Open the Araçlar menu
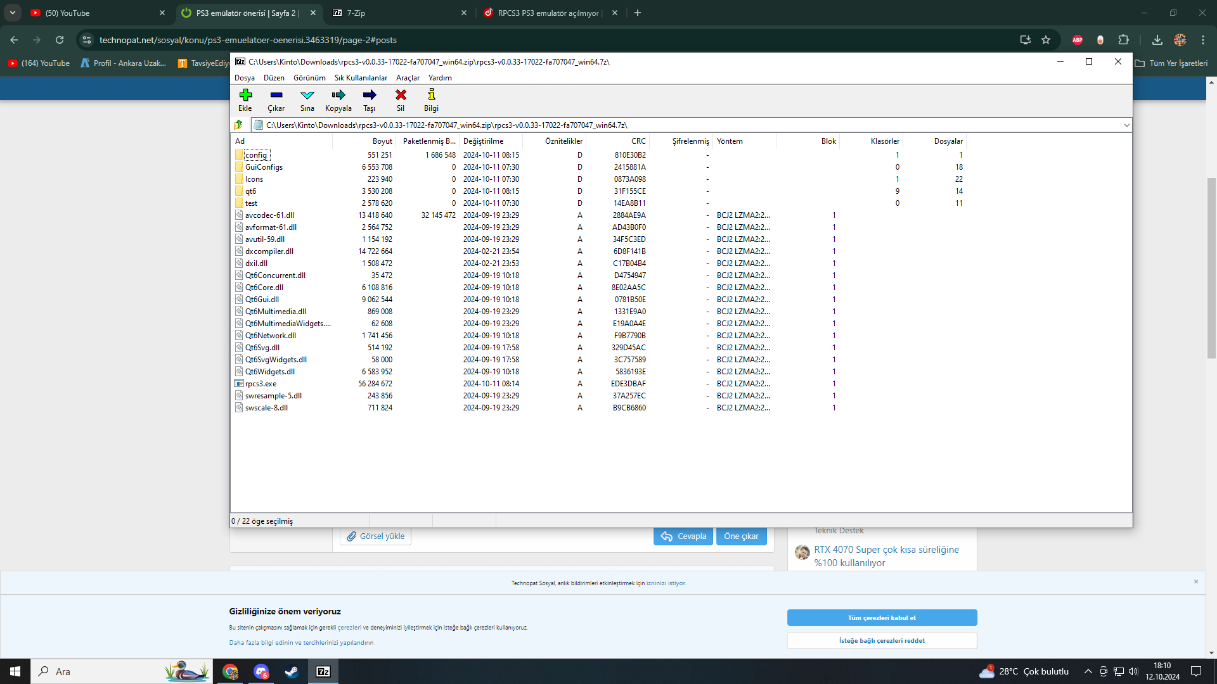 click(x=408, y=78)
